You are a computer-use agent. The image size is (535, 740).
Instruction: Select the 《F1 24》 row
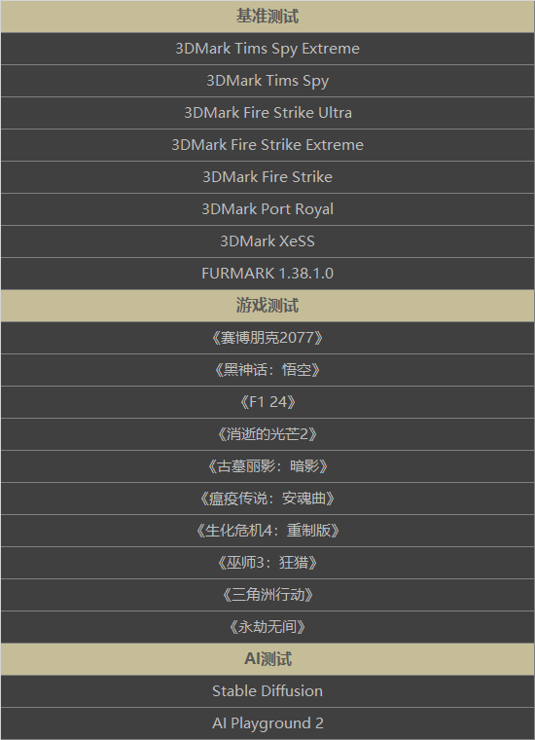tap(267, 402)
